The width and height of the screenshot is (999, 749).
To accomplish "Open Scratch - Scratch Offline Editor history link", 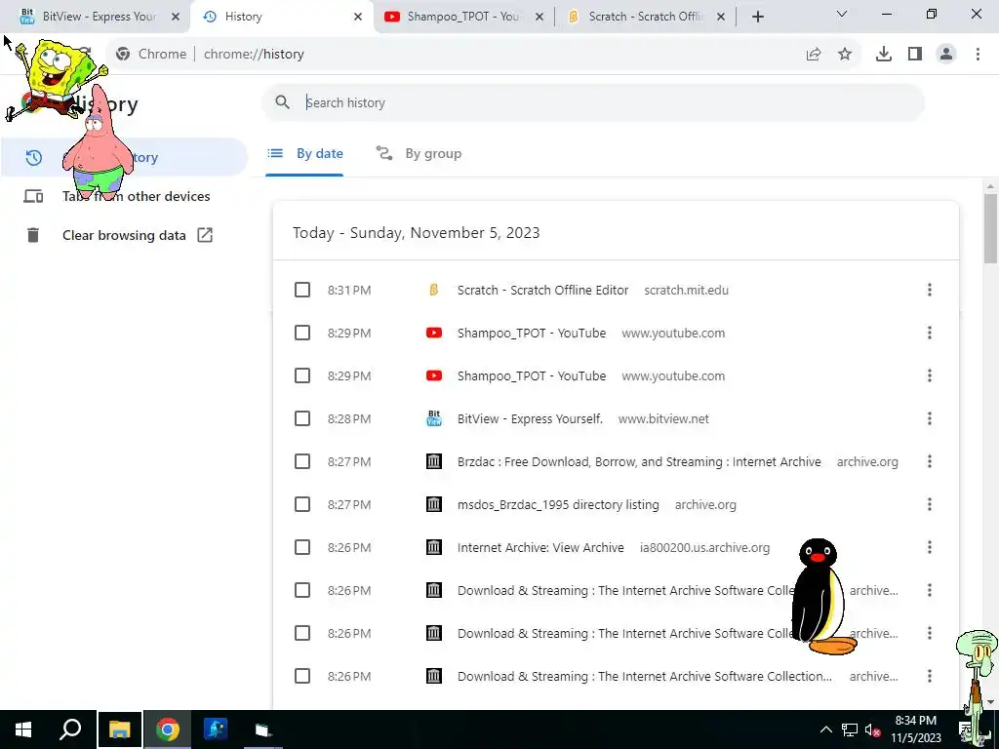I will coord(542,290).
